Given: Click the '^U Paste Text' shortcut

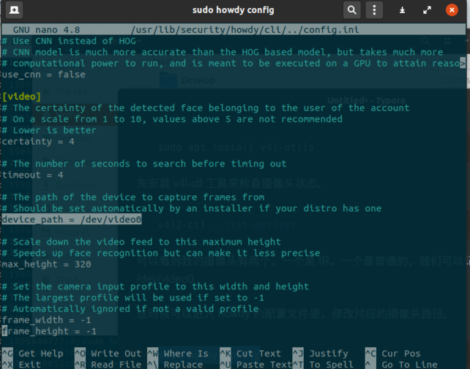Looking at the screenshot, I should point(255,365).
